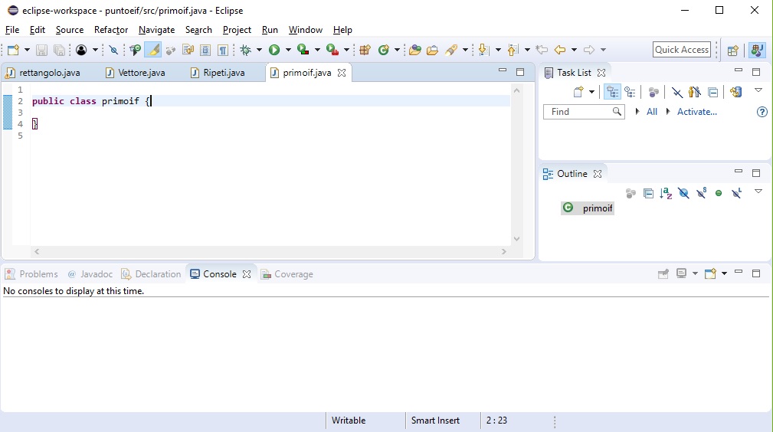Click the Previous Annotation up-arrow icon
Screen dimensions: 773x432
point(513,50)
